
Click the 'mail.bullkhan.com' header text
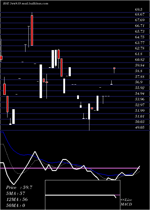click(x=35, y=4)
